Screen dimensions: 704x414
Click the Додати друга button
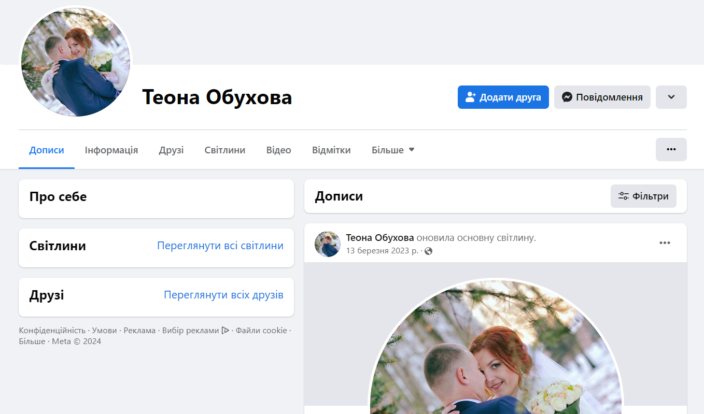[503, 97]
